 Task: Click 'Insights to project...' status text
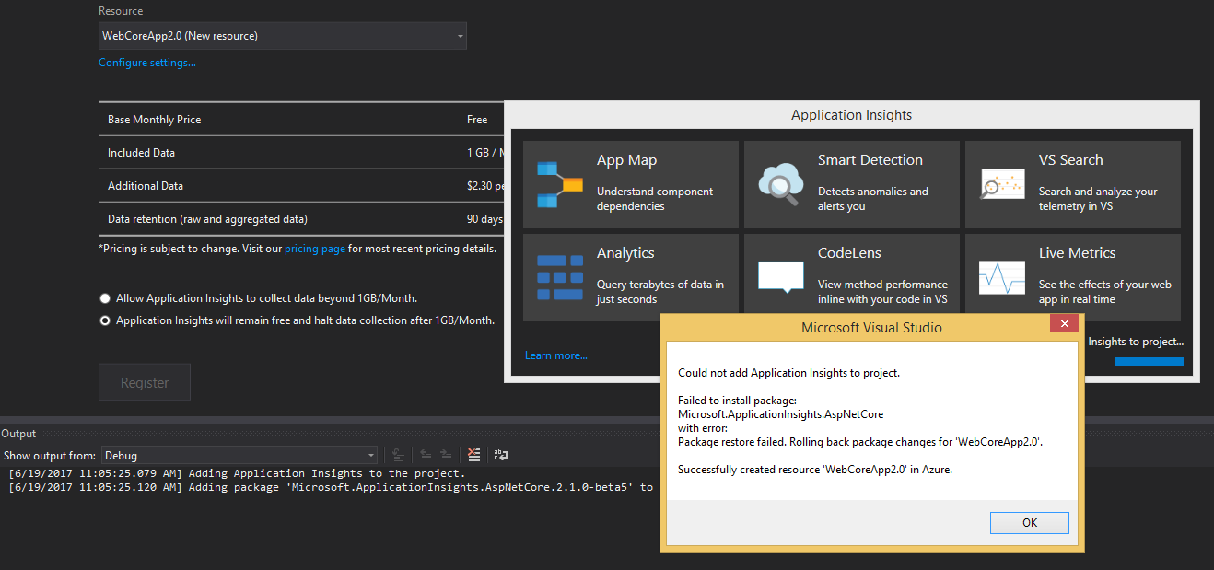coord(1136,342)
